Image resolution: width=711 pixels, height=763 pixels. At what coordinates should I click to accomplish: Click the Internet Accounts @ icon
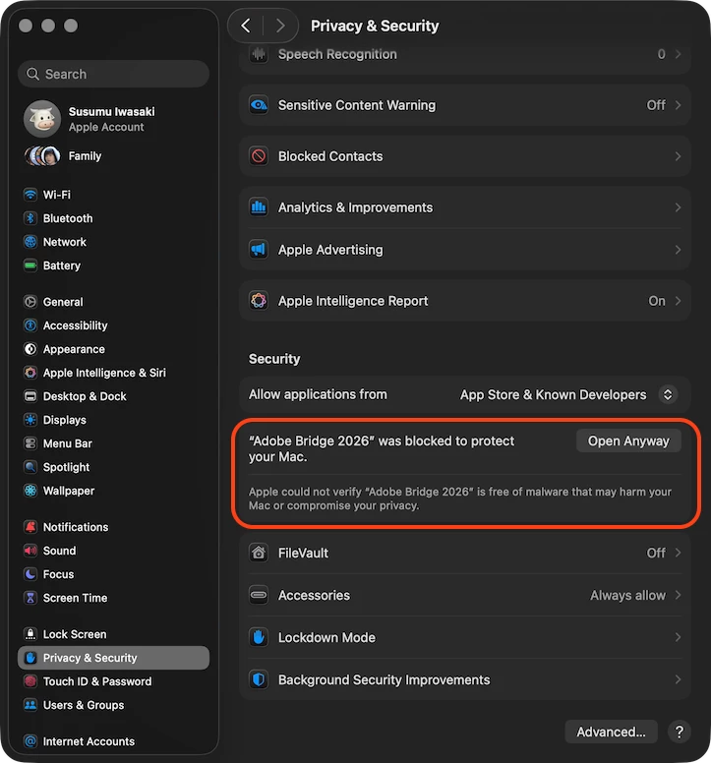coord(30,741)
